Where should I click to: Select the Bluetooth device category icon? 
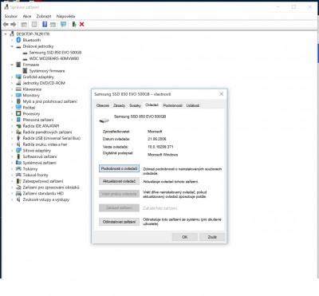tap(18, 40)
